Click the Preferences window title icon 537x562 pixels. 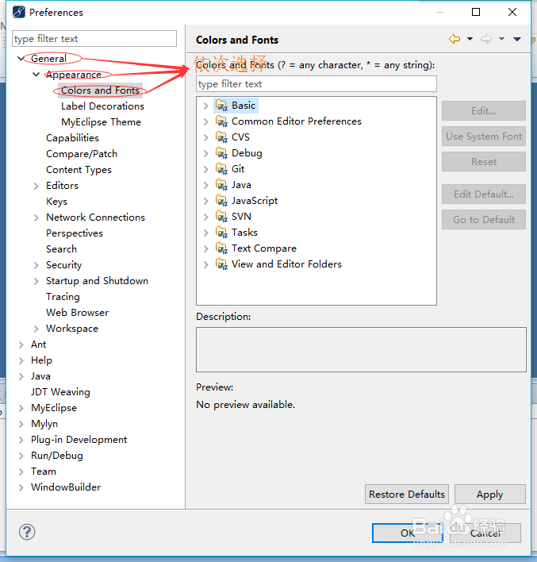(18, 12)
